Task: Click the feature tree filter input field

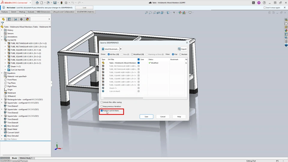Action: 27,23
